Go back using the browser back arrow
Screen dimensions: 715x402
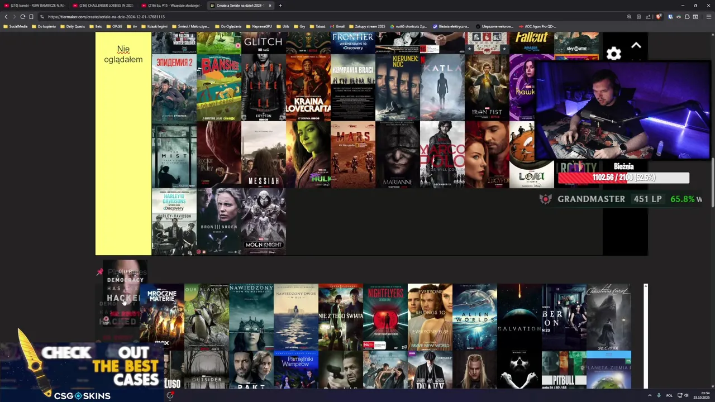click(x=6, y=17)
